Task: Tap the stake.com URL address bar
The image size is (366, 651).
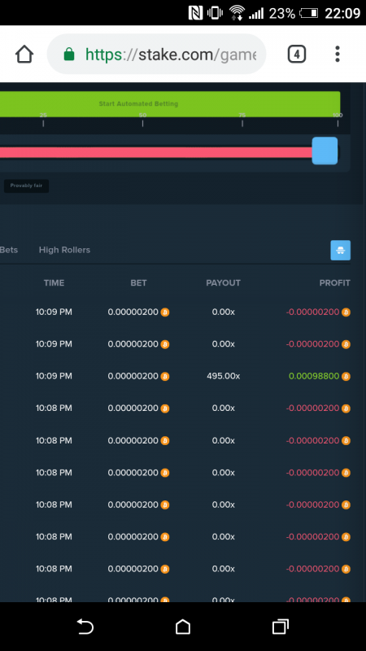Action: point(156,54)
